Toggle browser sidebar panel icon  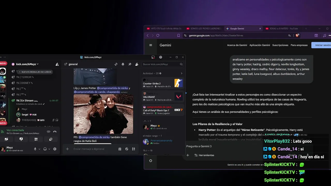pos(316,35)
